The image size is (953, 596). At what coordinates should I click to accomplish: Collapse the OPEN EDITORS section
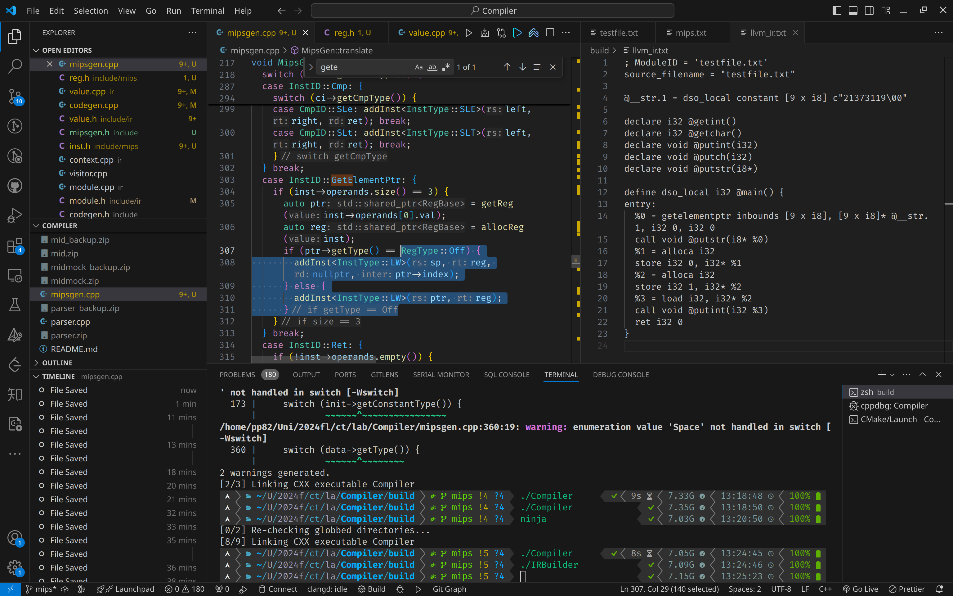point(67,50)
